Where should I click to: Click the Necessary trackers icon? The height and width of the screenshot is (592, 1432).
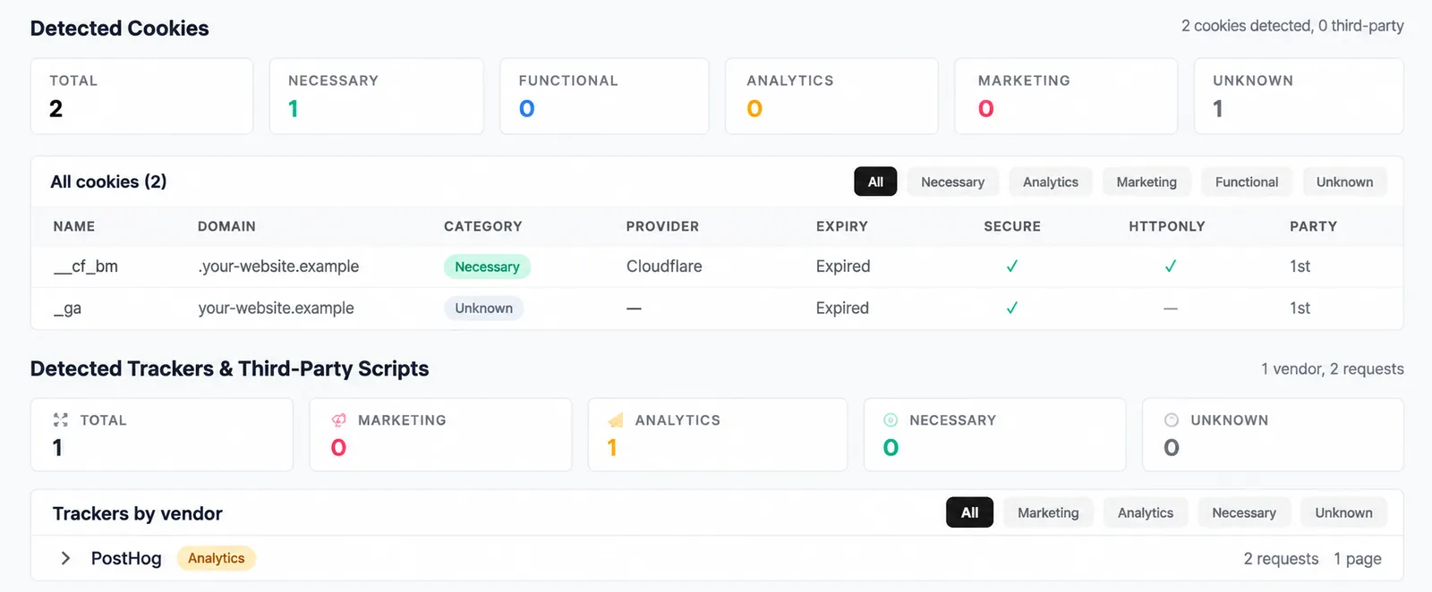click(891, 419)
